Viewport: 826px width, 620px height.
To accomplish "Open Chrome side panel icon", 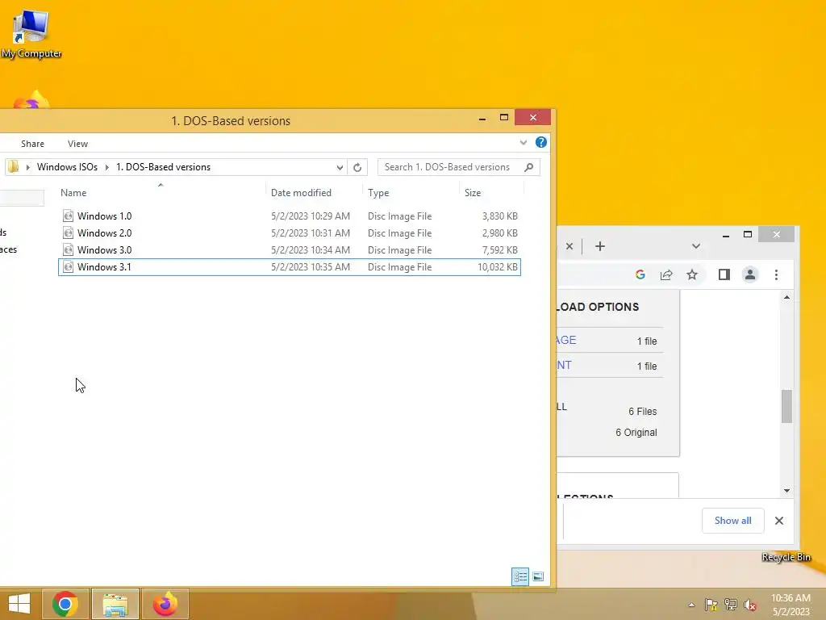I will [724, 274].
